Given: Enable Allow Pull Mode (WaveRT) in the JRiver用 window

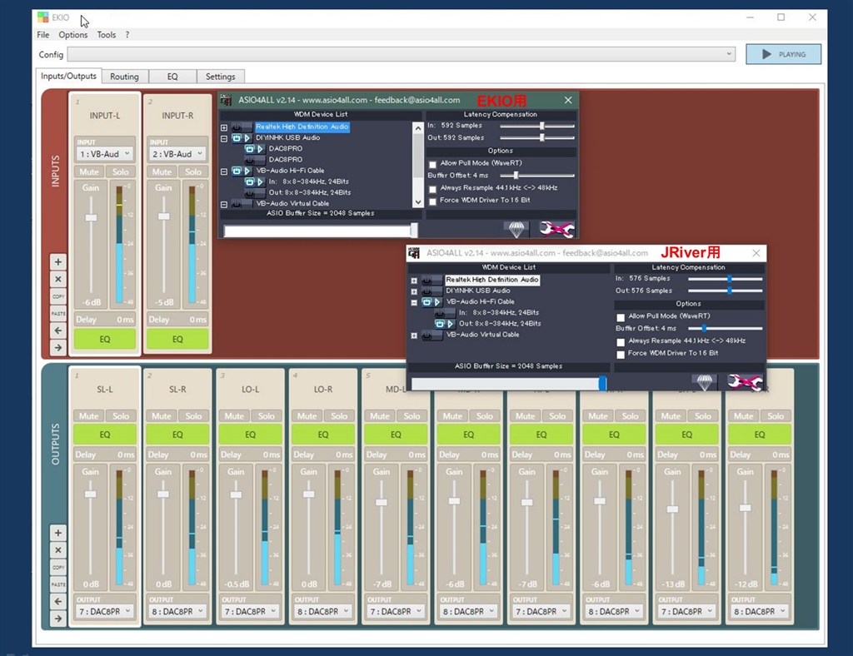Looking at the screenshot, I should pos(621,317).
